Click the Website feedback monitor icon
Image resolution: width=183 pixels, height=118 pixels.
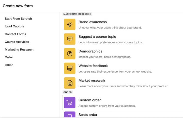tap(70, 69)
